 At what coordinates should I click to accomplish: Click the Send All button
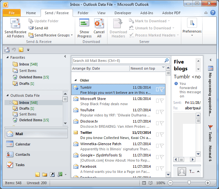coord(38,28)
